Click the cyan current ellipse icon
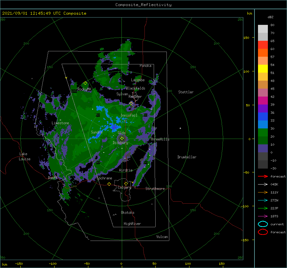 (263, 224)
